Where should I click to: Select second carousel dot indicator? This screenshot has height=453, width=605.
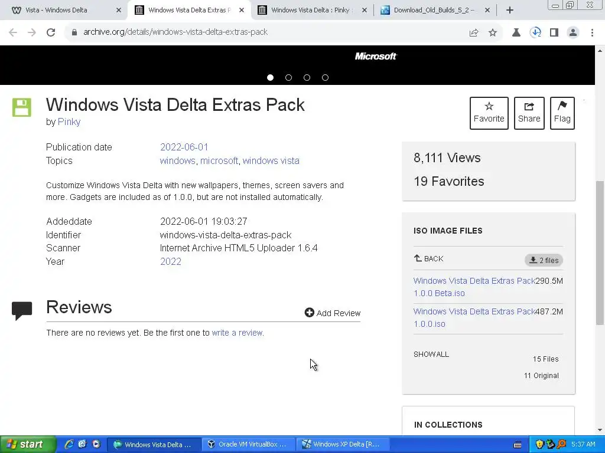tap(288, 77)
